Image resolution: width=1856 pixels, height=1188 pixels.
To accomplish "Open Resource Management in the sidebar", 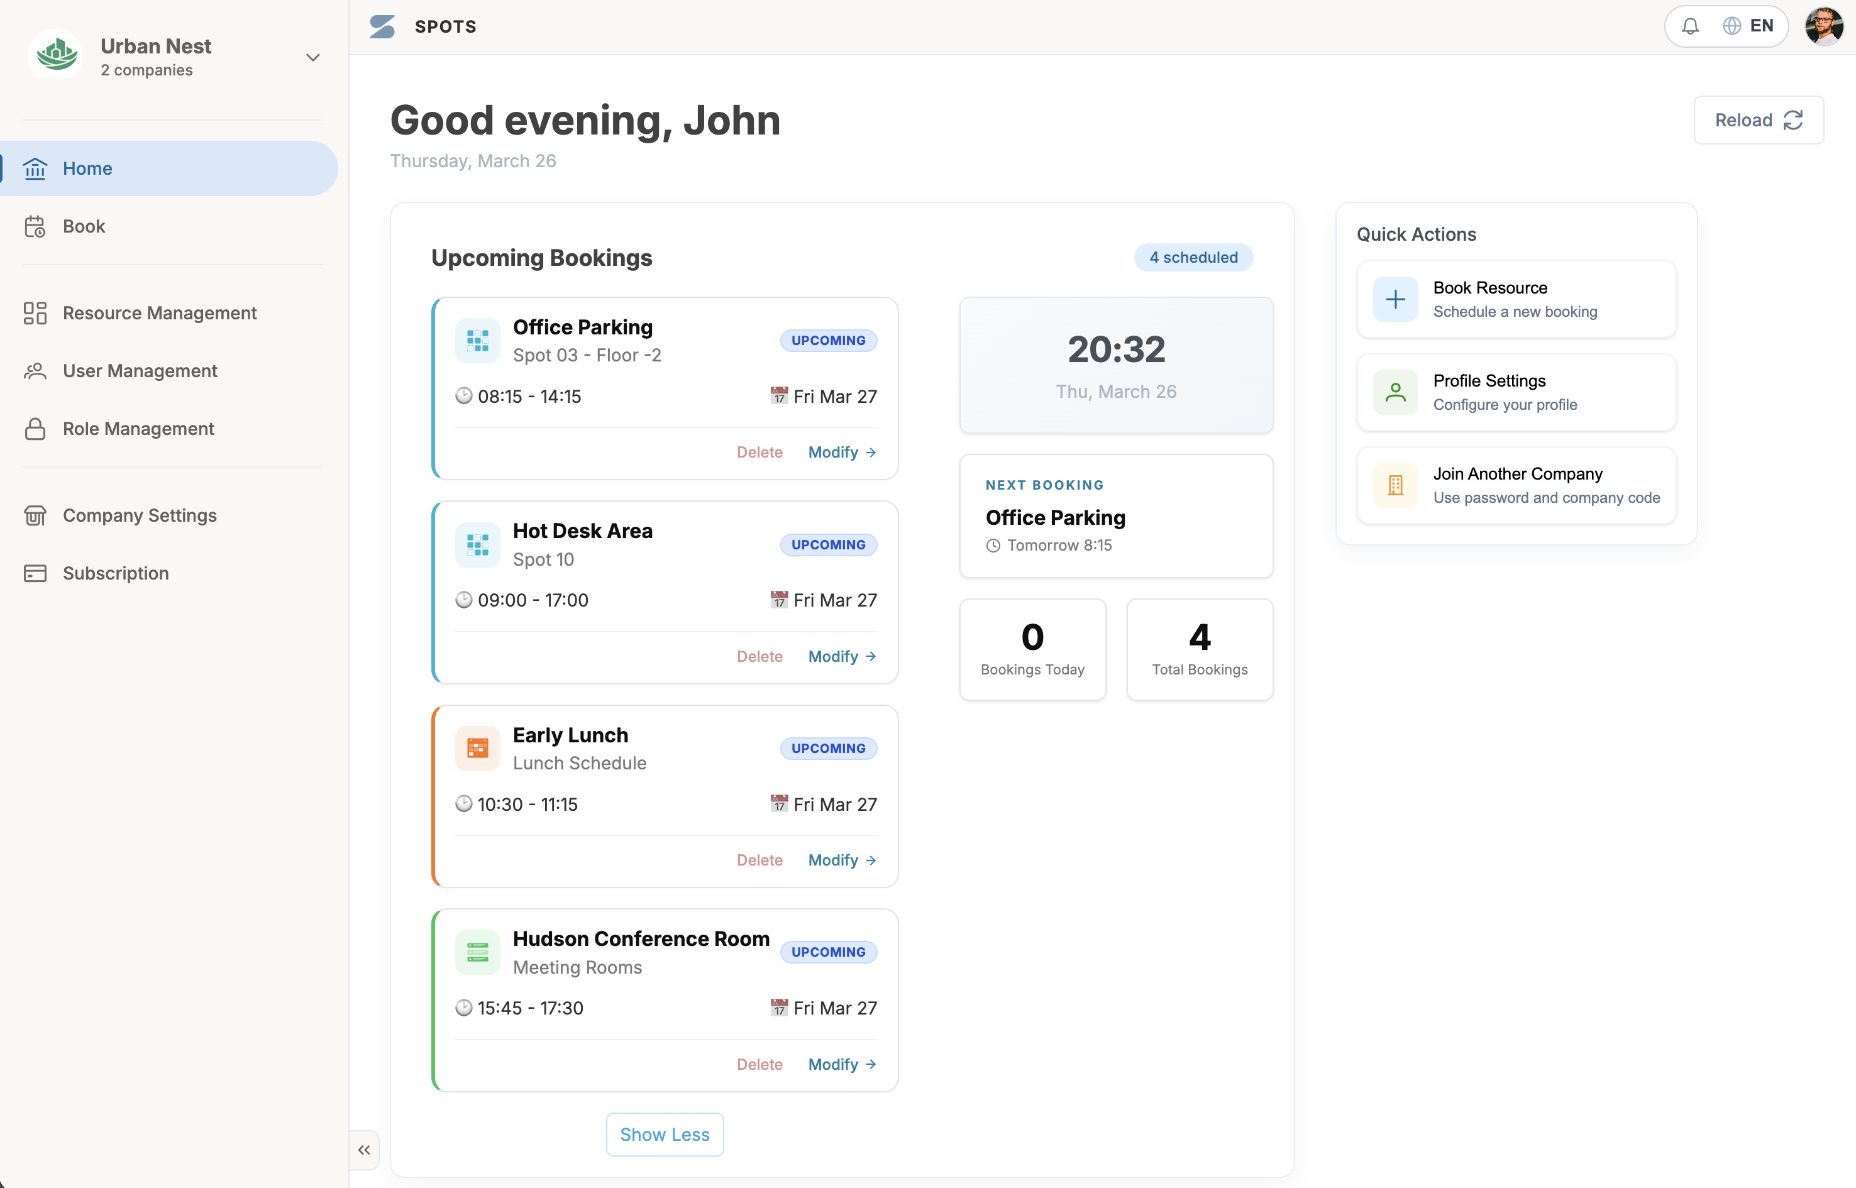I will [x=159, y=313].
